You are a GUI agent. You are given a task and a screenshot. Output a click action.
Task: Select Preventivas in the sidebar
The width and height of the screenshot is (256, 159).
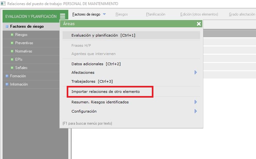click(x=24, y=43)
